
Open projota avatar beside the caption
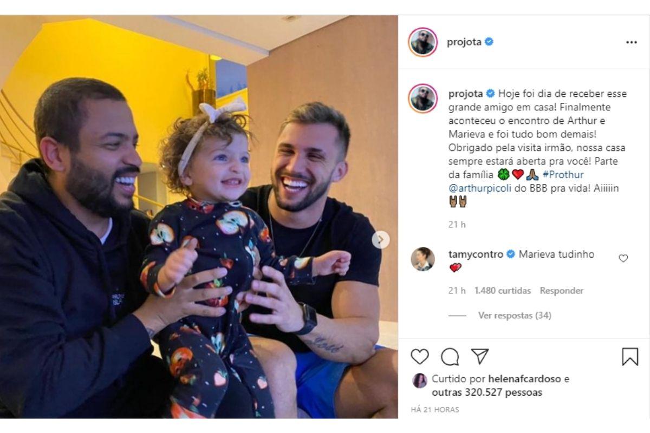coord(422,99)
